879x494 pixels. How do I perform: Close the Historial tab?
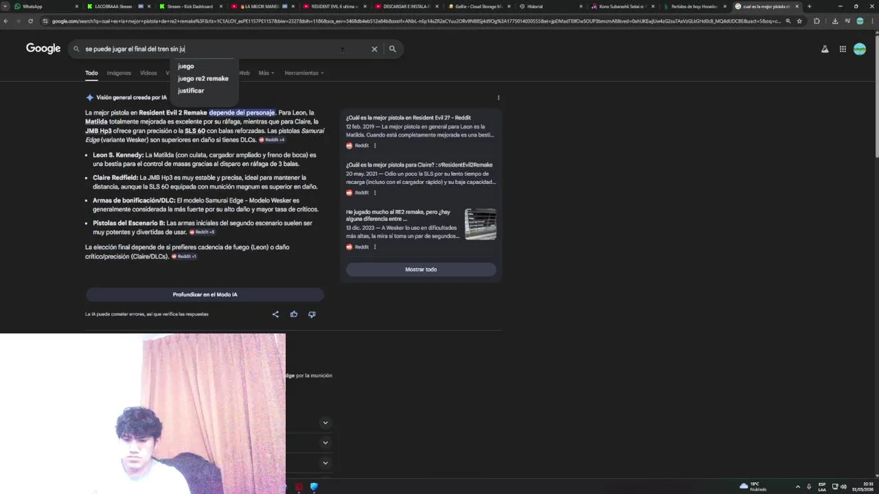tap(581, 6)
